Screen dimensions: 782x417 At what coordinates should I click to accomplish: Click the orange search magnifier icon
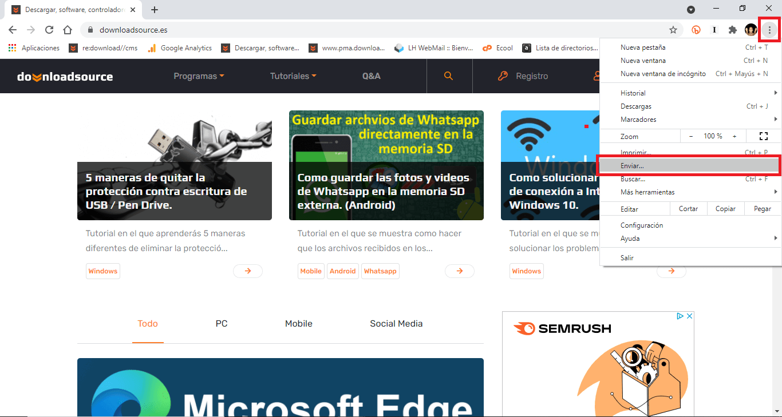coord(449,76)
